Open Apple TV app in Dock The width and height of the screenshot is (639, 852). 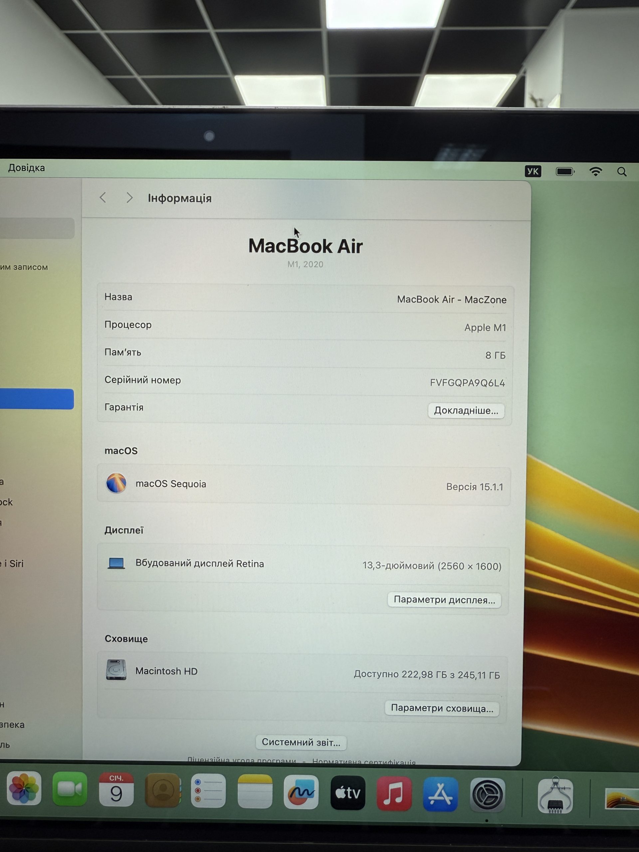(348, 793)
